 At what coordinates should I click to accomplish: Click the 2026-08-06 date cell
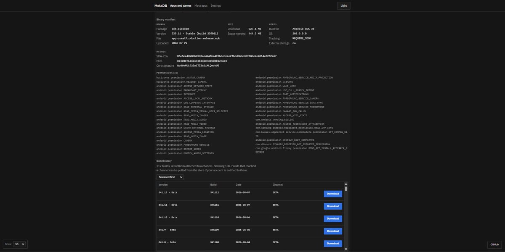click(x=243, y=217)
